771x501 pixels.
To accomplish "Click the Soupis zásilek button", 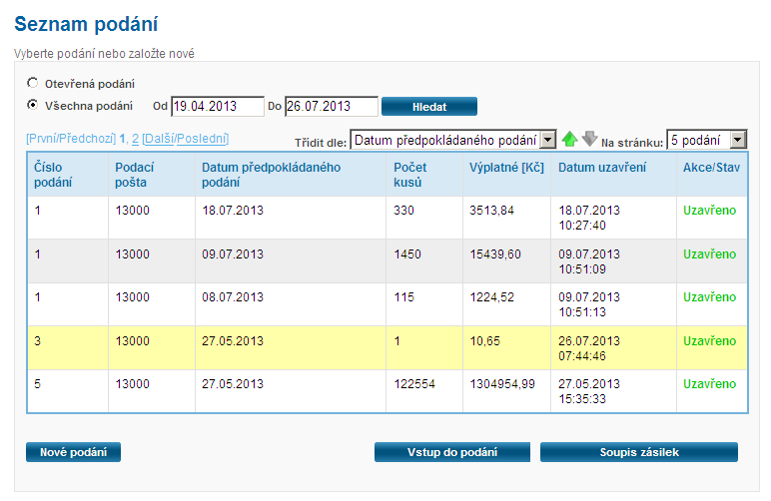I will point(638,453).
